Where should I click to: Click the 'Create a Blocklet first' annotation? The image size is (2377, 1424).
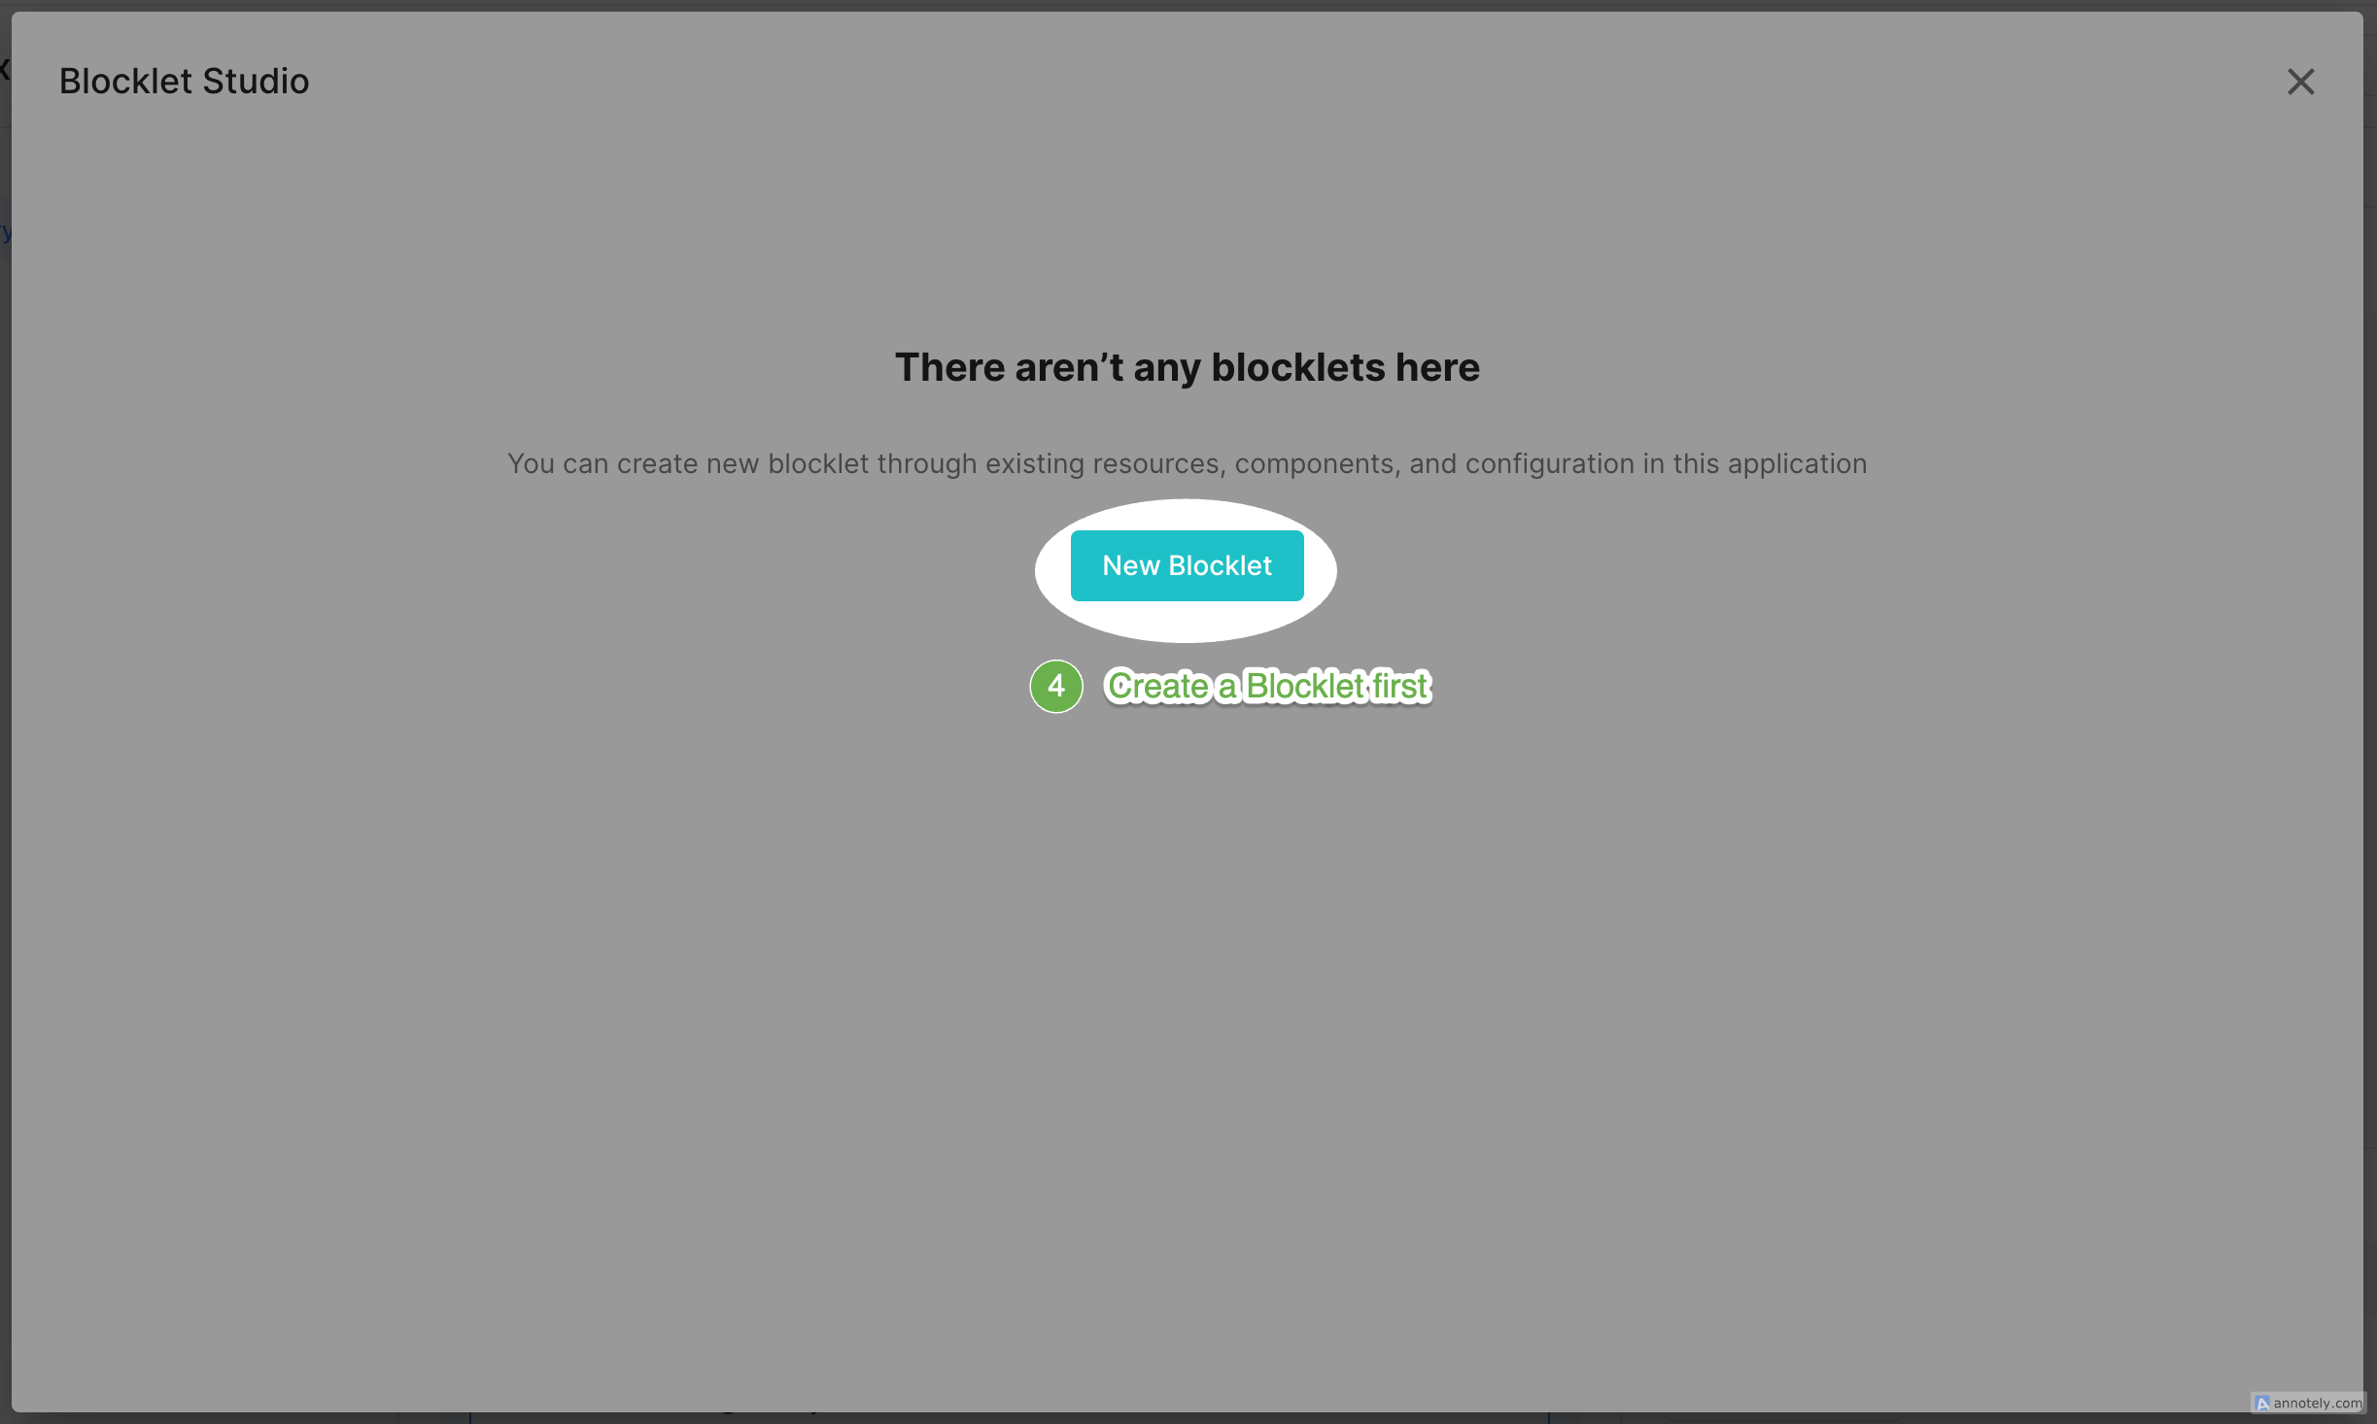coord(1268,687)
